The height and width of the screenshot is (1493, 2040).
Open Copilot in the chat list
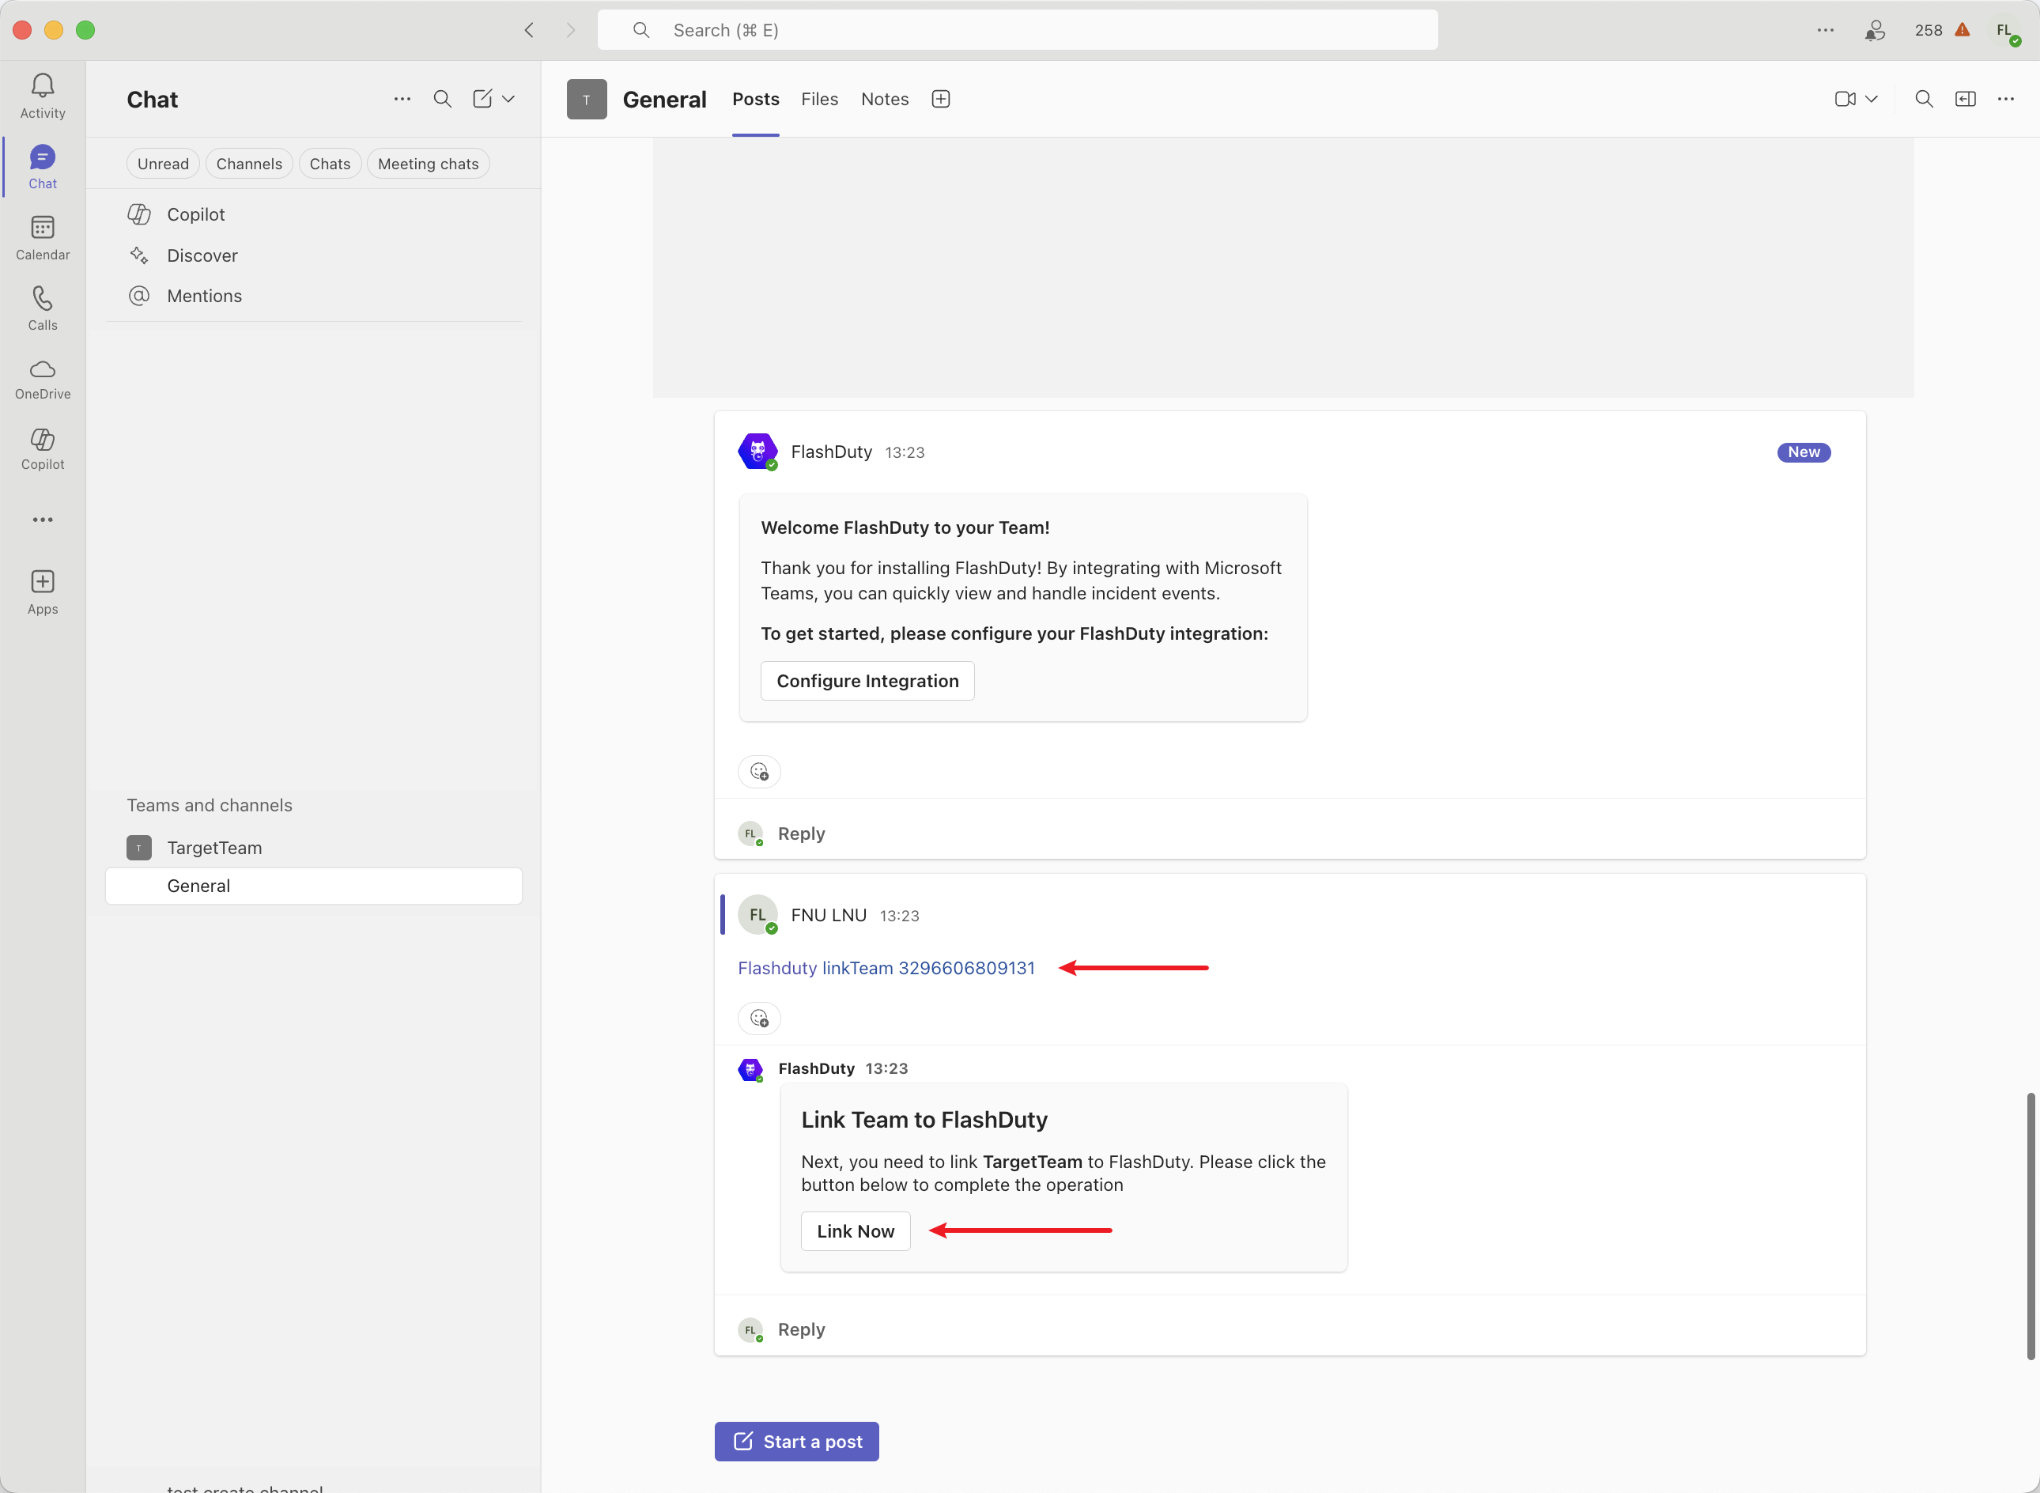(x=313, y=214)
